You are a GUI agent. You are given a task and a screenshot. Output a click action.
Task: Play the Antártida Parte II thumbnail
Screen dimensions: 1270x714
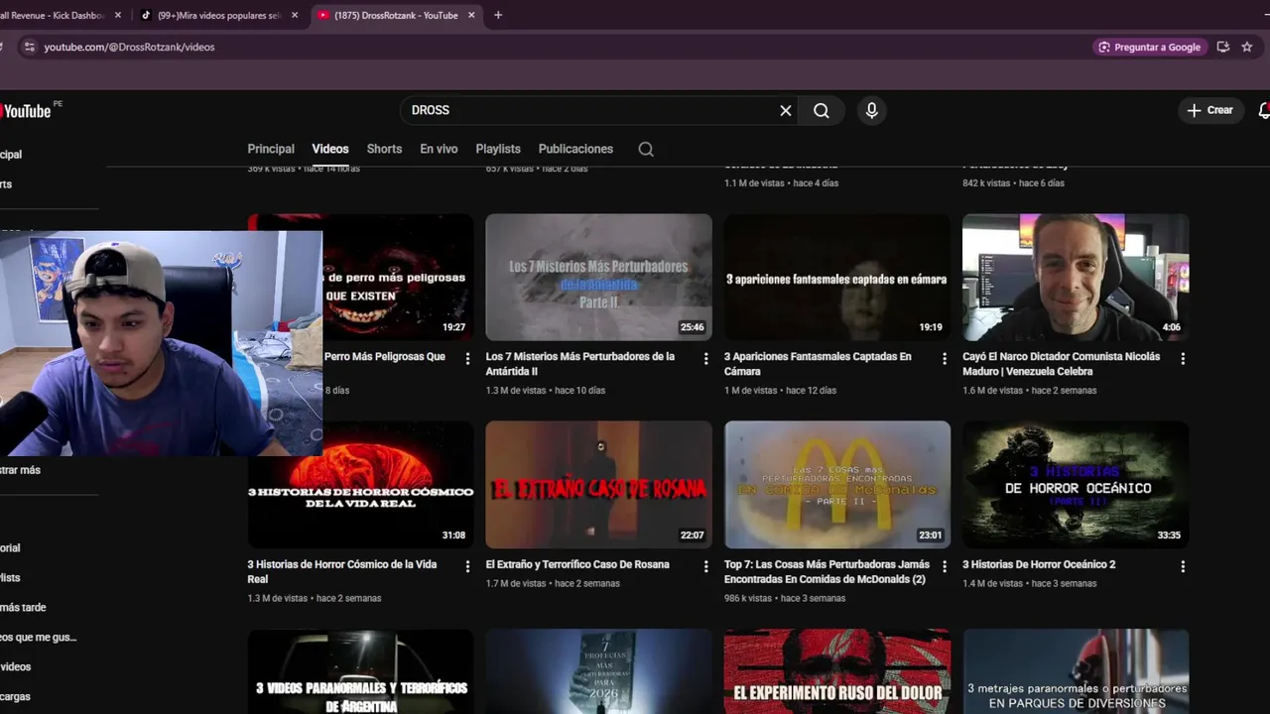click(598, 277)
